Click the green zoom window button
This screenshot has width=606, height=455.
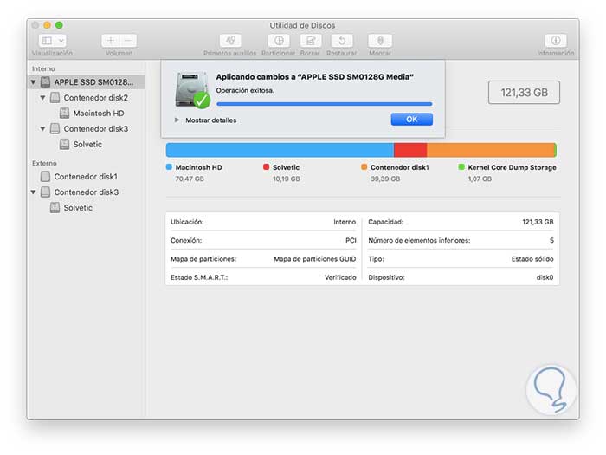click(x=59, y=25)
